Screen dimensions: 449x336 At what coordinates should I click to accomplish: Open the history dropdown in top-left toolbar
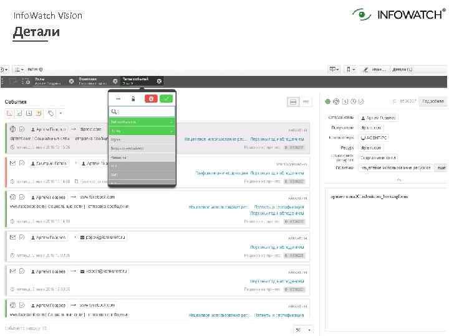[x=4, y=70]
